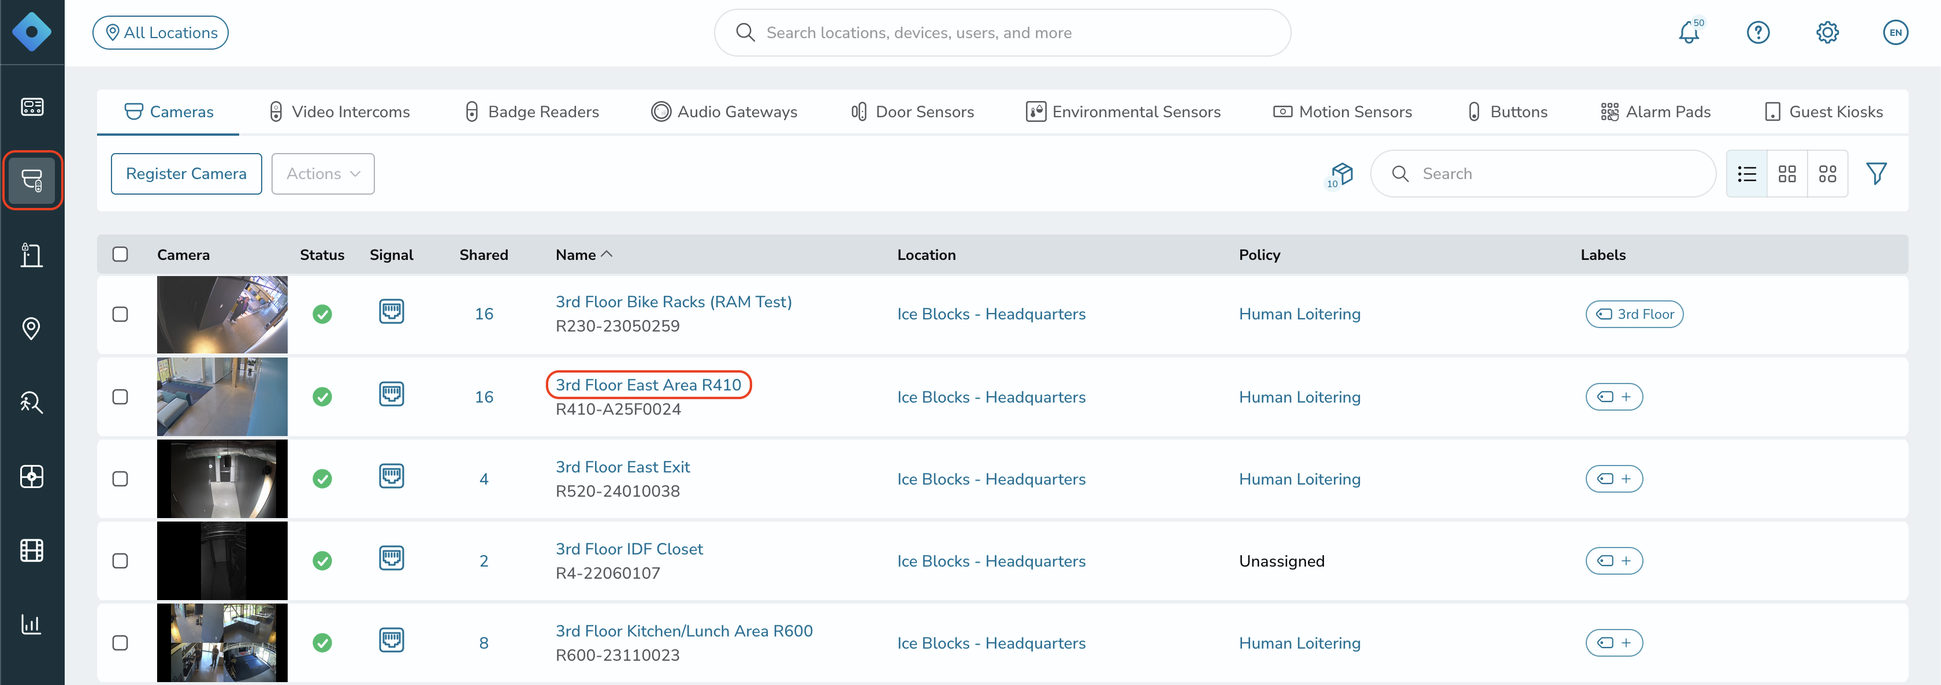Click status checkmark for 3rd Floor East Area R410
The image size is (1941, 685).
[x=322, y=396]
